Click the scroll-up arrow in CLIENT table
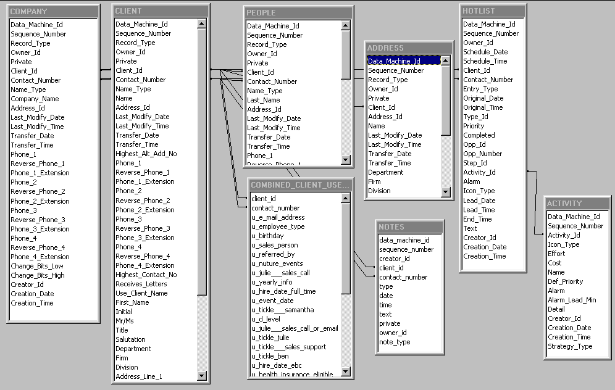615x390 pixels. pos(202,24)
